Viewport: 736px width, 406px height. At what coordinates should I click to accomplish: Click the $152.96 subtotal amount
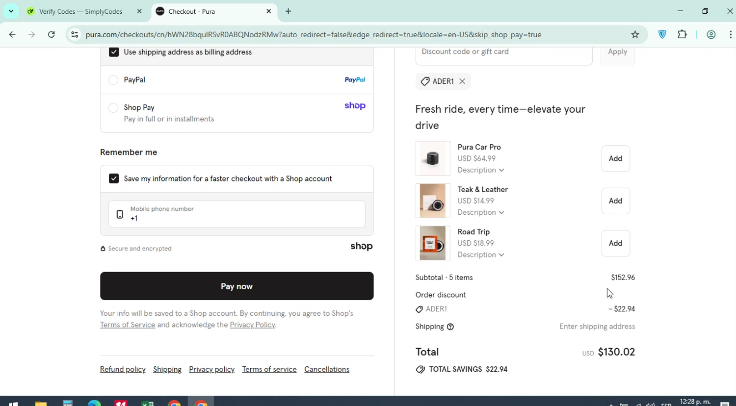click(623, 278)
